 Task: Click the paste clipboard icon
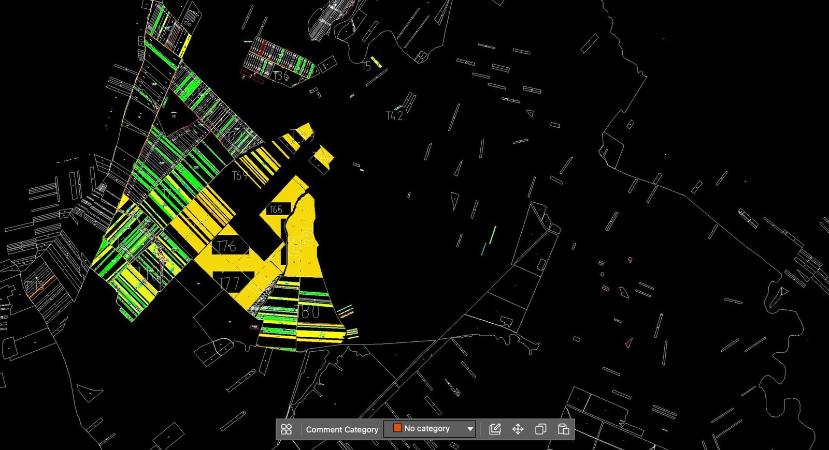[563, 429]
